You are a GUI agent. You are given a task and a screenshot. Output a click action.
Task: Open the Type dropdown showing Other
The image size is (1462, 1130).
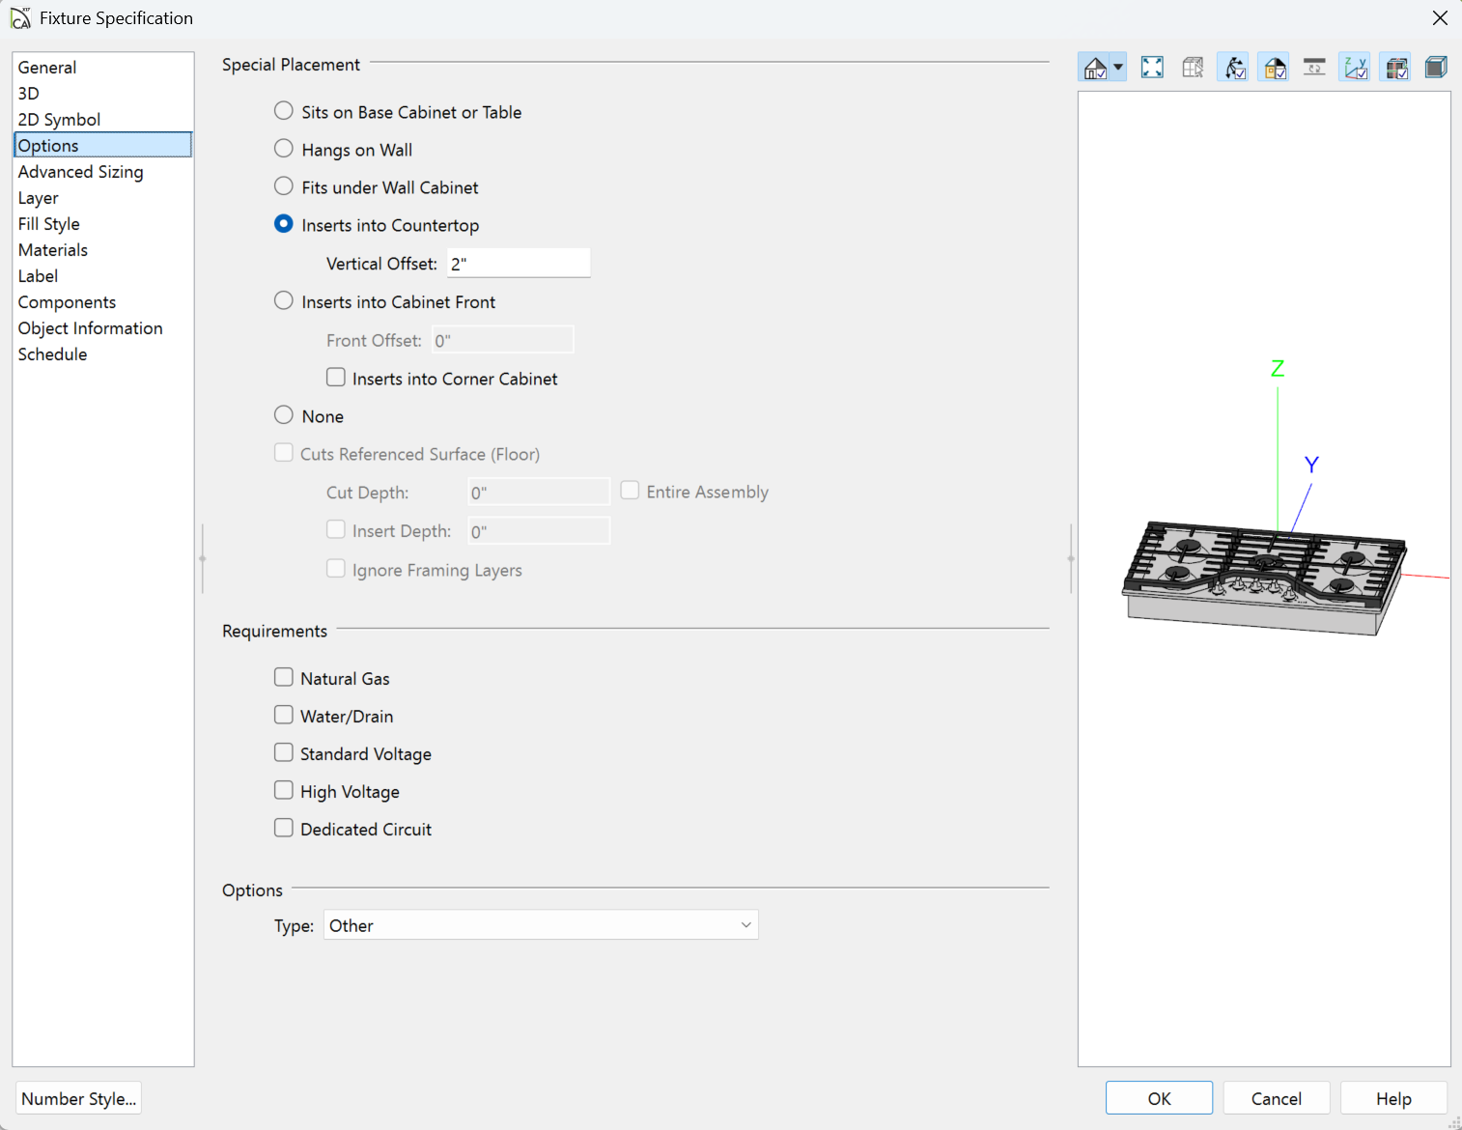541,925
